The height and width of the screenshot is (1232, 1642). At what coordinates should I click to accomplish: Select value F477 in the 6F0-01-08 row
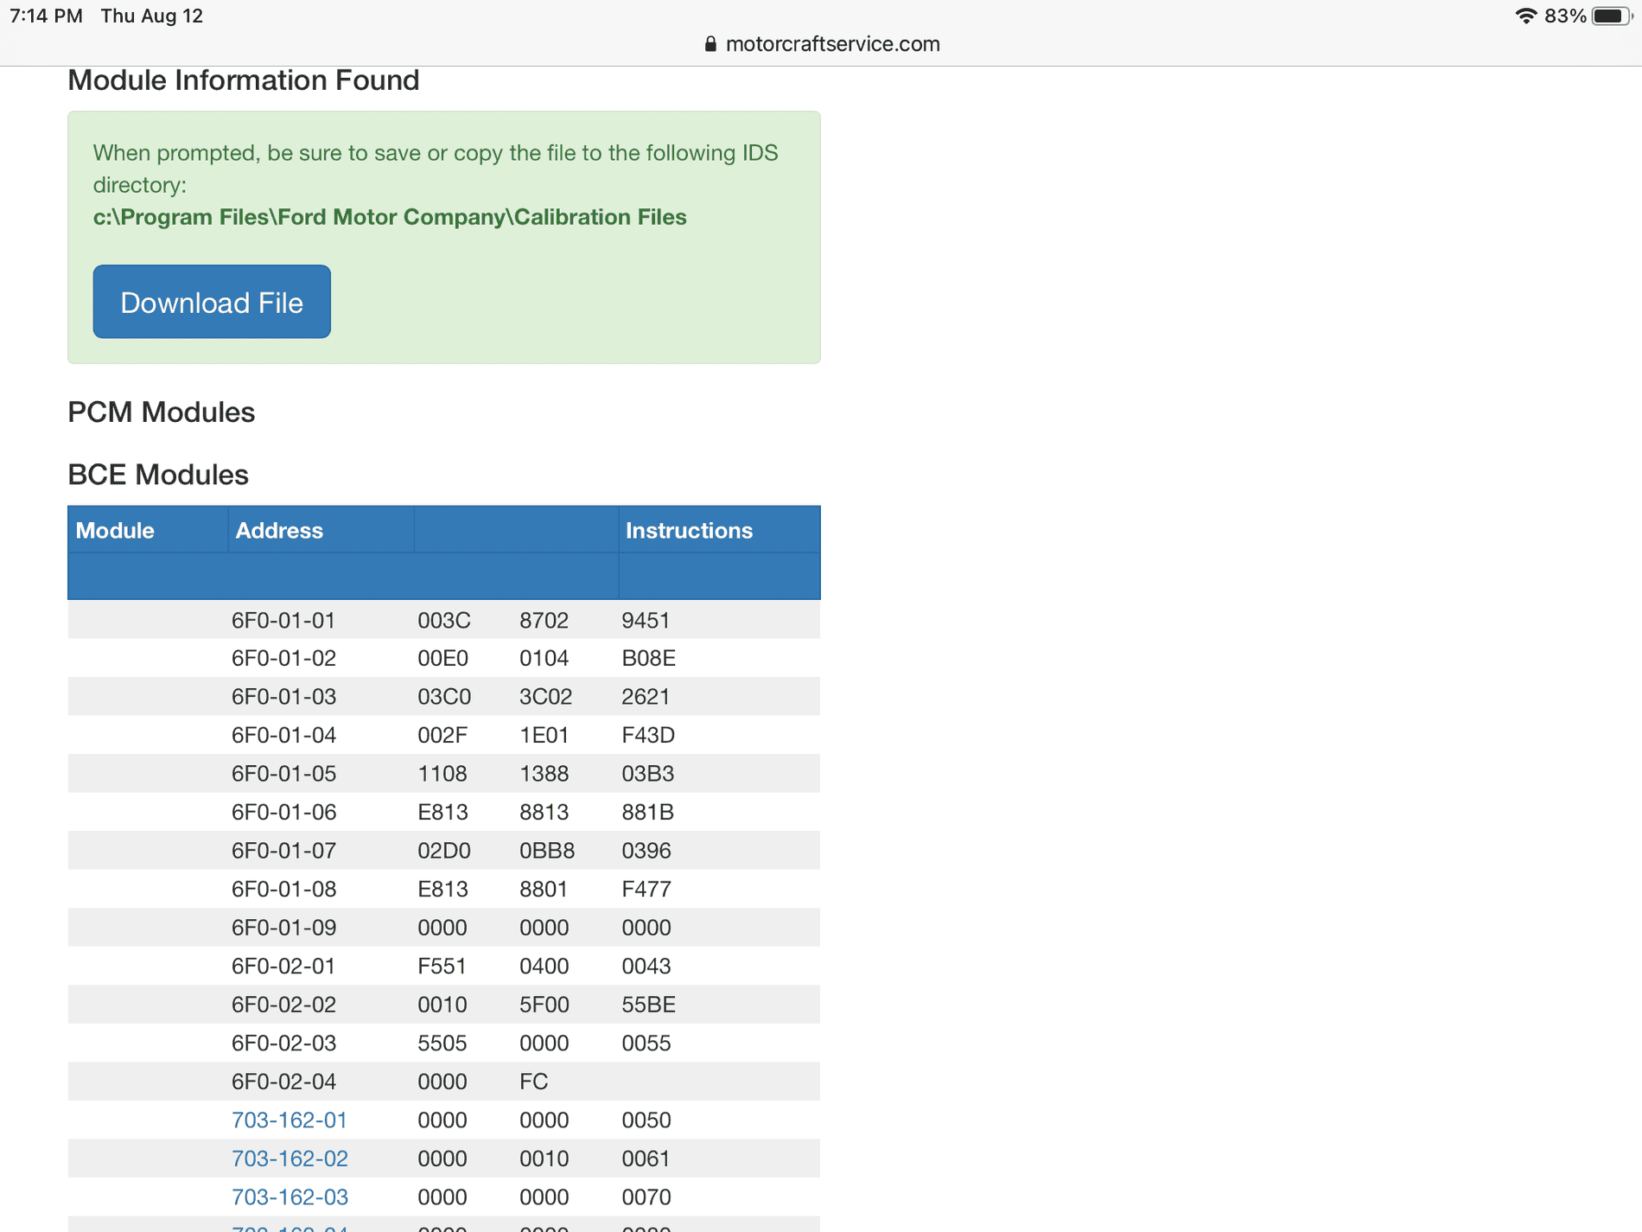(646, 889)
